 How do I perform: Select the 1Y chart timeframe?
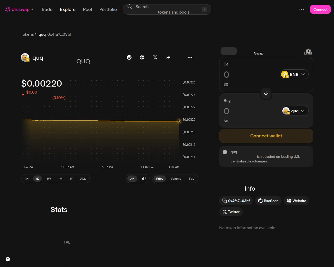click(x=71, y=179)
